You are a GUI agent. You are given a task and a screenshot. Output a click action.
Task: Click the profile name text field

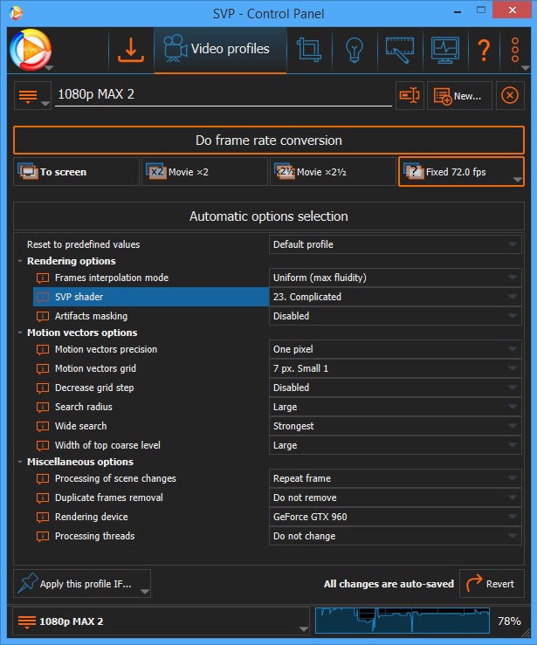223,95
